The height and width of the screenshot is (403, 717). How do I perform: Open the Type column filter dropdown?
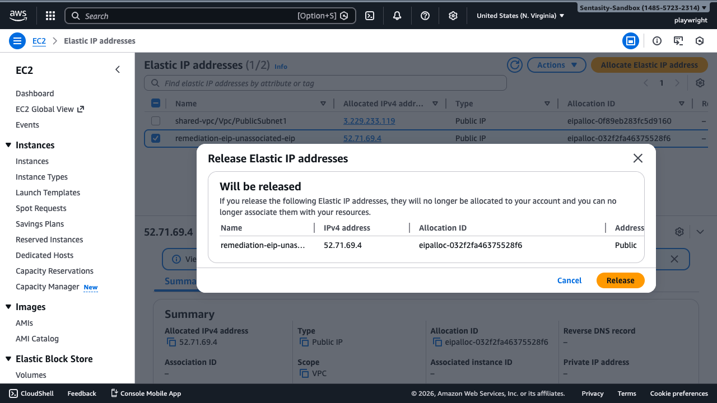pos(547,103)
